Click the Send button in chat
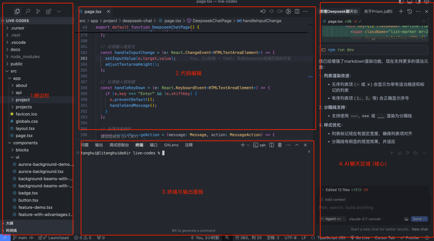434x241 pixels. click(x=418, y=219)
